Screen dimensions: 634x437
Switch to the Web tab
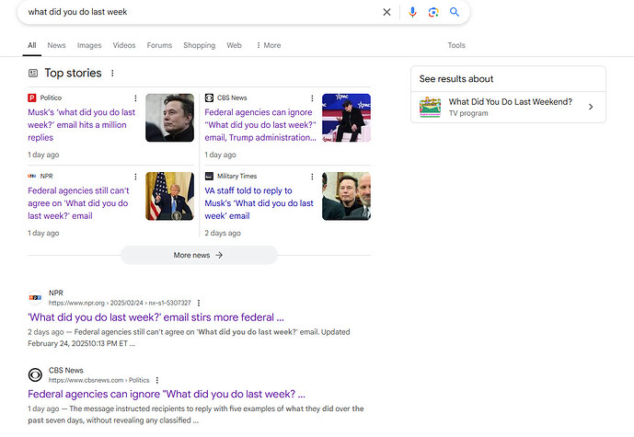[234, 45]
